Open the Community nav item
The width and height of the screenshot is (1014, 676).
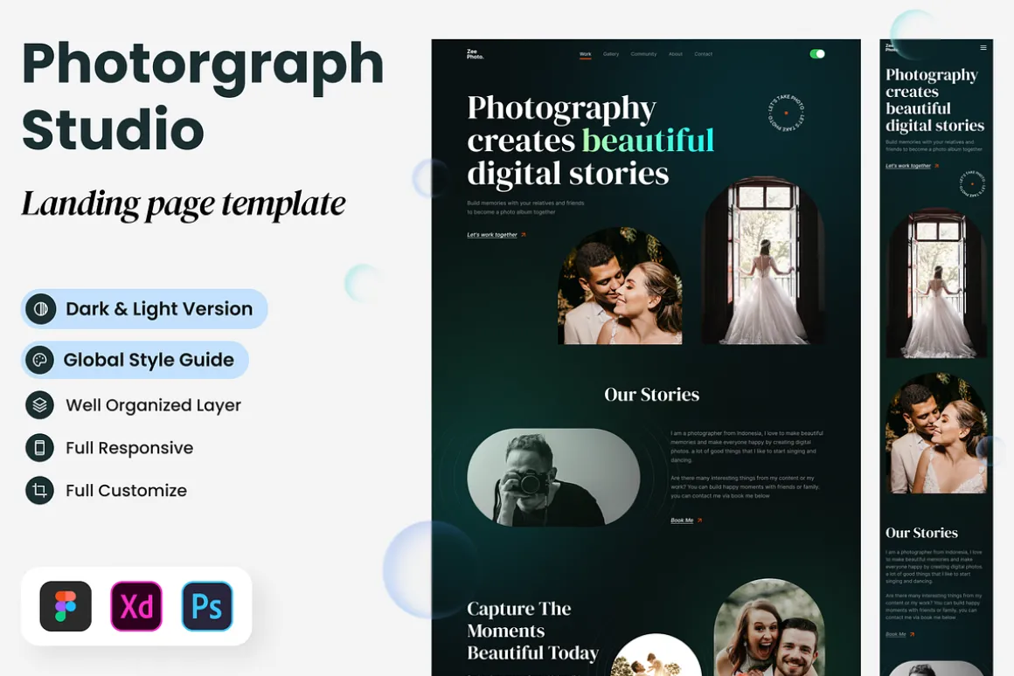(x=643, y=54)
